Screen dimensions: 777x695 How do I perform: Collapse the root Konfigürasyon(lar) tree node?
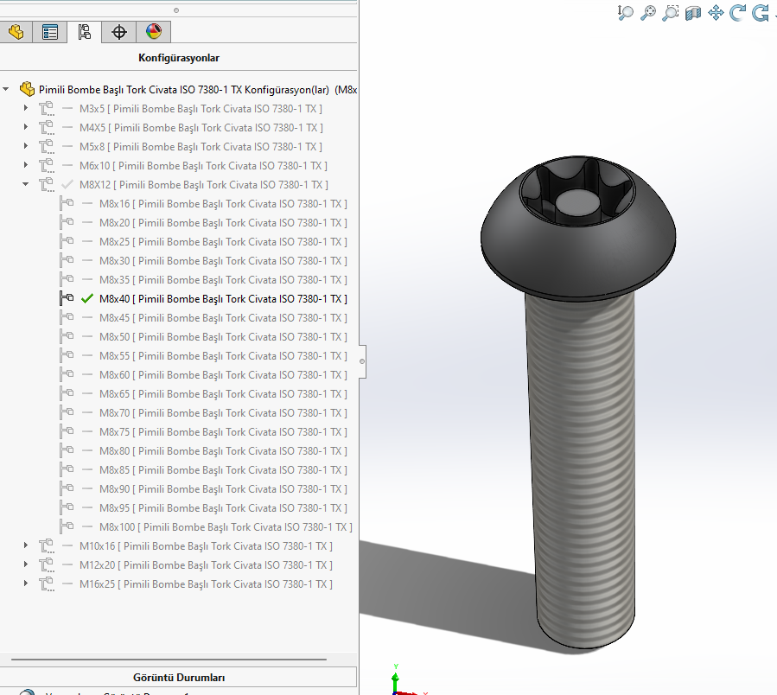[x=6, y=89]
